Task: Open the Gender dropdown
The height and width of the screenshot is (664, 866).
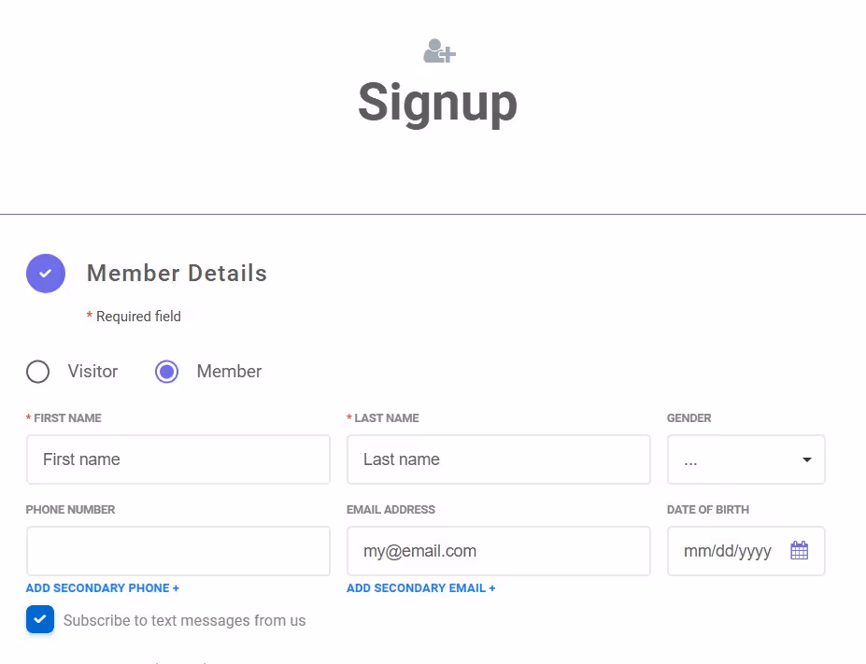Action: click(745, 459)
